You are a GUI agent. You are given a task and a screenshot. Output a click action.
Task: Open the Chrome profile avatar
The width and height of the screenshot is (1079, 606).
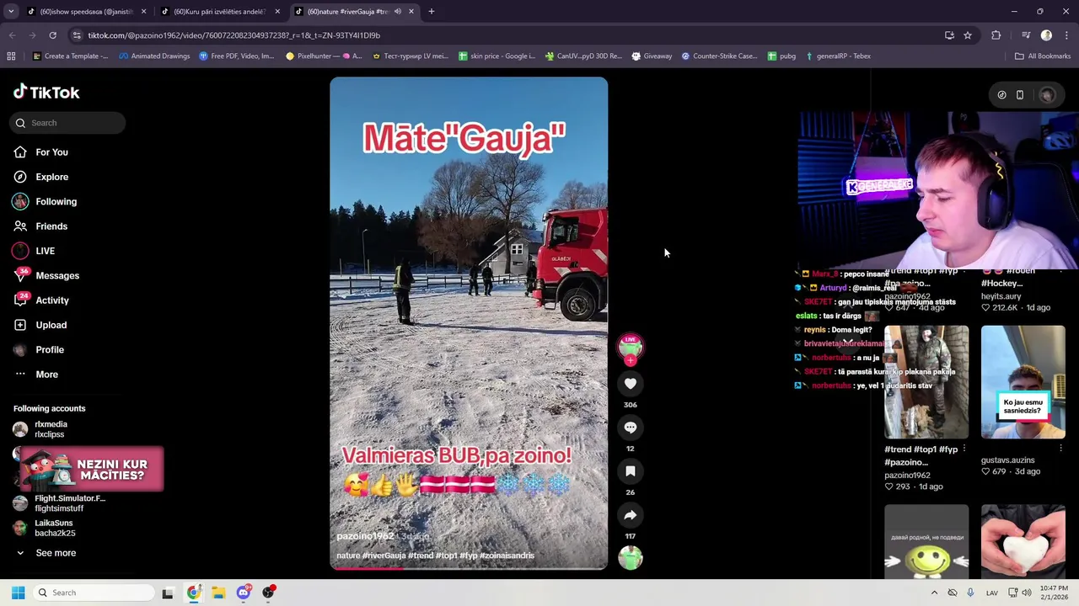[1046, 35]
